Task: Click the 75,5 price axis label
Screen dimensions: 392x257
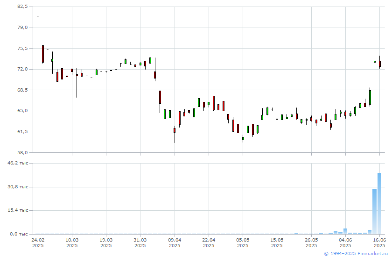Action: click(x=22, y=48)
